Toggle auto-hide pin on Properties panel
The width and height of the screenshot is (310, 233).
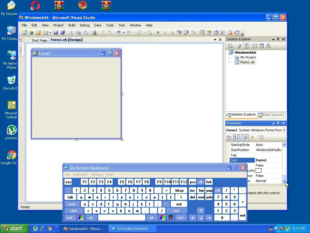[x=278, y=123]
